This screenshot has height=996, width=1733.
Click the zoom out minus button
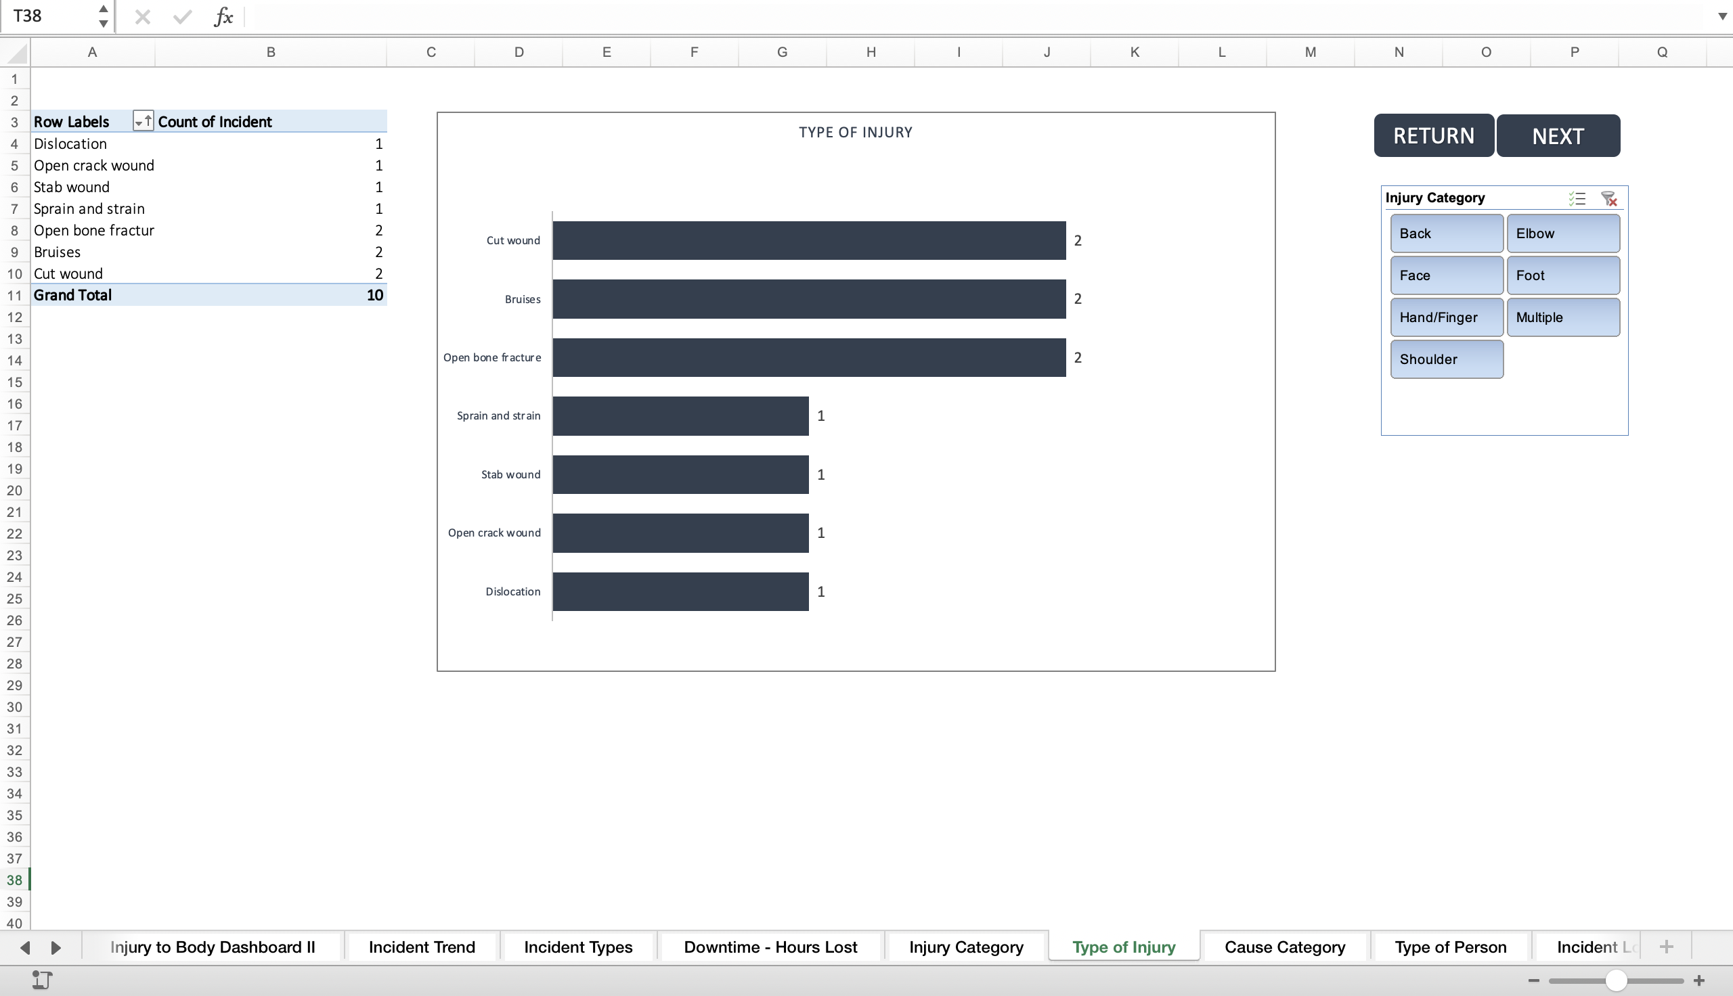click(1533, 980)
